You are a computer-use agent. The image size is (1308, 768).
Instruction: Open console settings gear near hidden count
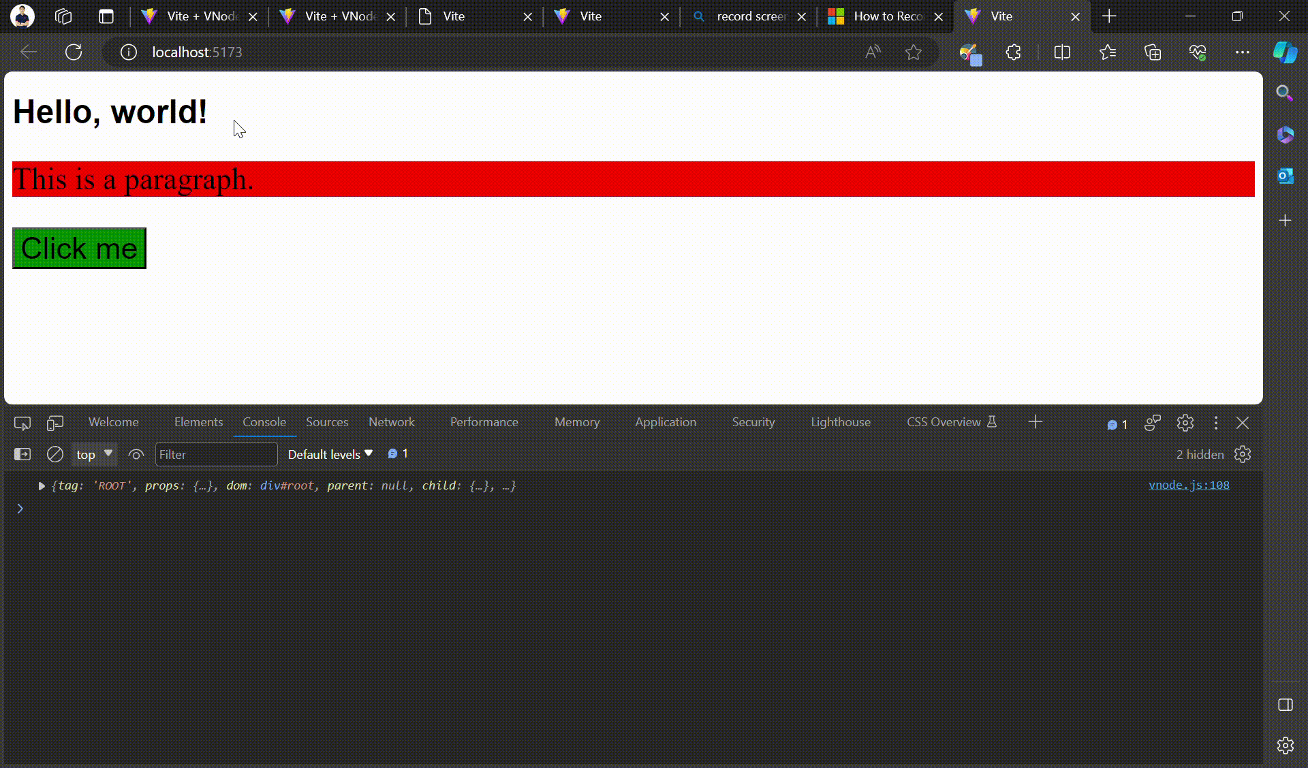point(1243,454)
